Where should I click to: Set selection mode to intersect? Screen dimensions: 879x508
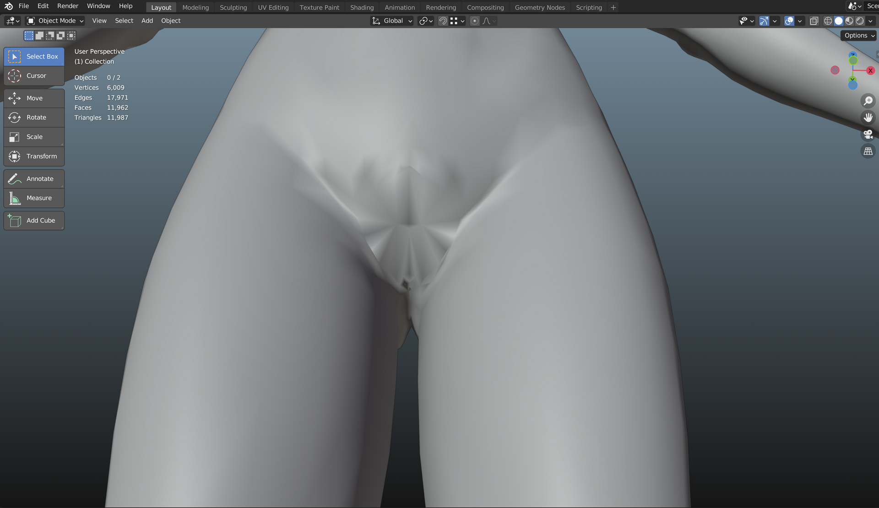(x=71, y=35)
